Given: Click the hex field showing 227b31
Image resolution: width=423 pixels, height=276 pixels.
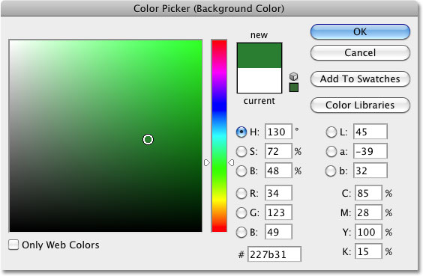Looking at the screenshot, I should [274, 254].
